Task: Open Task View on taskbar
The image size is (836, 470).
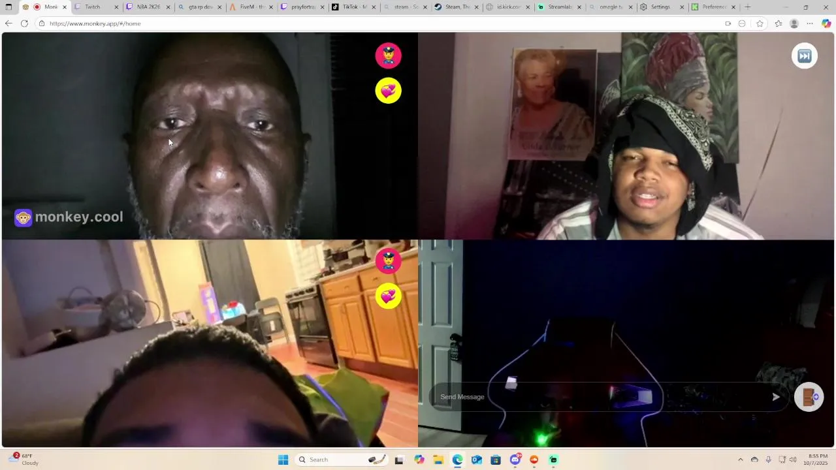Action: (x=399, y=460)
